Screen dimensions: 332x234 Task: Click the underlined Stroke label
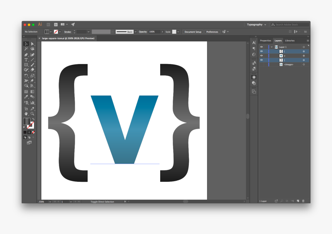pyautogui.click(x=68, y=32)
